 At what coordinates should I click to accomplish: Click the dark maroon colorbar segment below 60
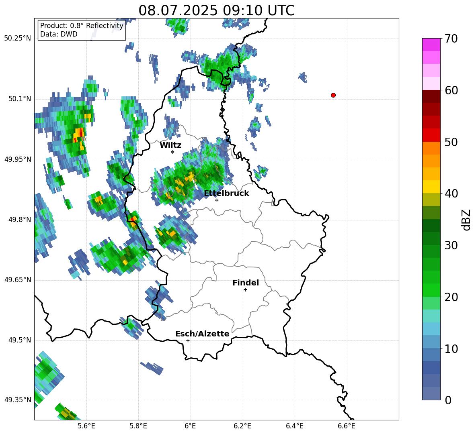[x=431, y=96]
